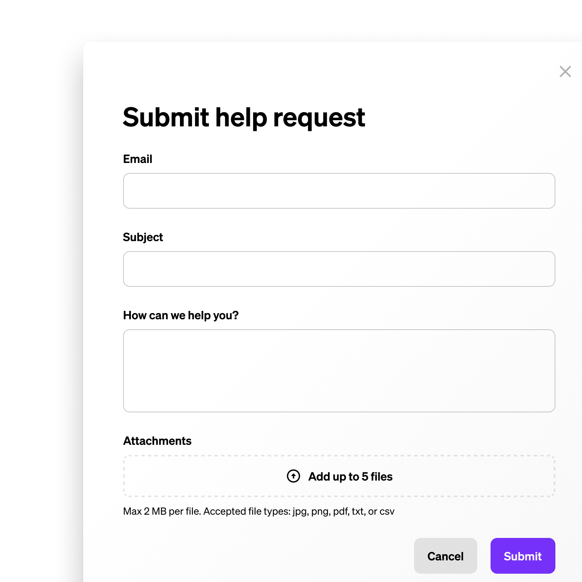Screen dimensions: 582x582
Task: Click the Cancel button
Action: point(446,556)
